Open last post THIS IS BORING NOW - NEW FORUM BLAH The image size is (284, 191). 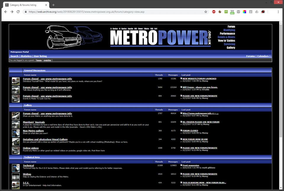tap(204, 183)
